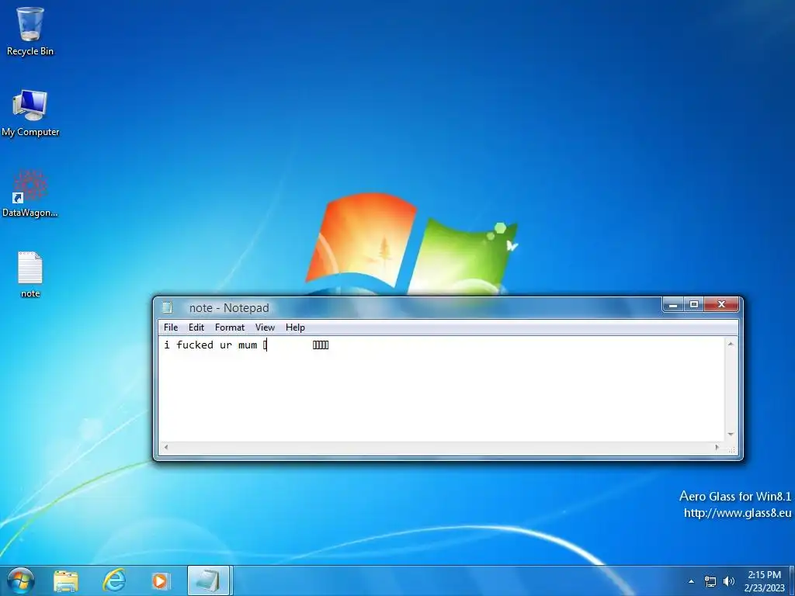795x596 pixels.
Task: Select the My Computer desktop icon
Action: 30,113
